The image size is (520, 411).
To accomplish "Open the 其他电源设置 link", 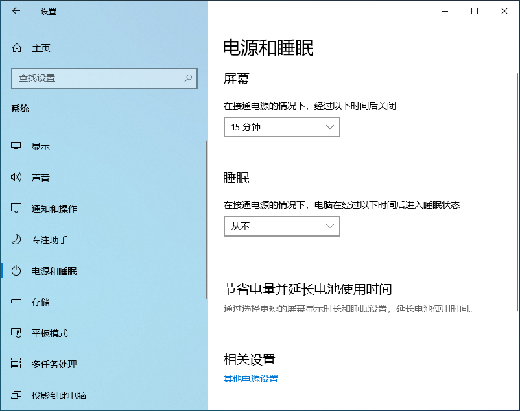I will (251, 379).
